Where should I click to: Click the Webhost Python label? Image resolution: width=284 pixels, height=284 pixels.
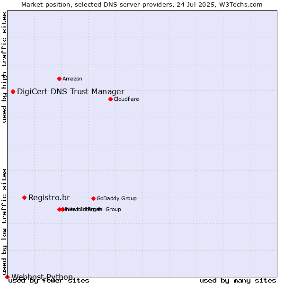tap(42, 277)
